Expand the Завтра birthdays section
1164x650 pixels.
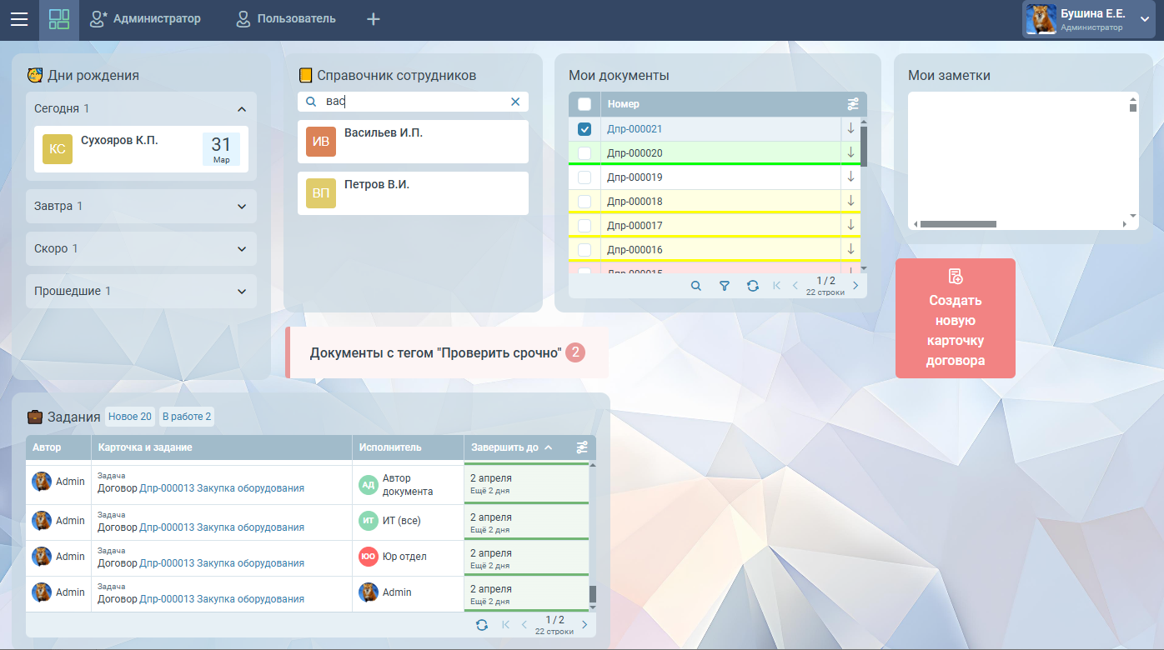242,207
